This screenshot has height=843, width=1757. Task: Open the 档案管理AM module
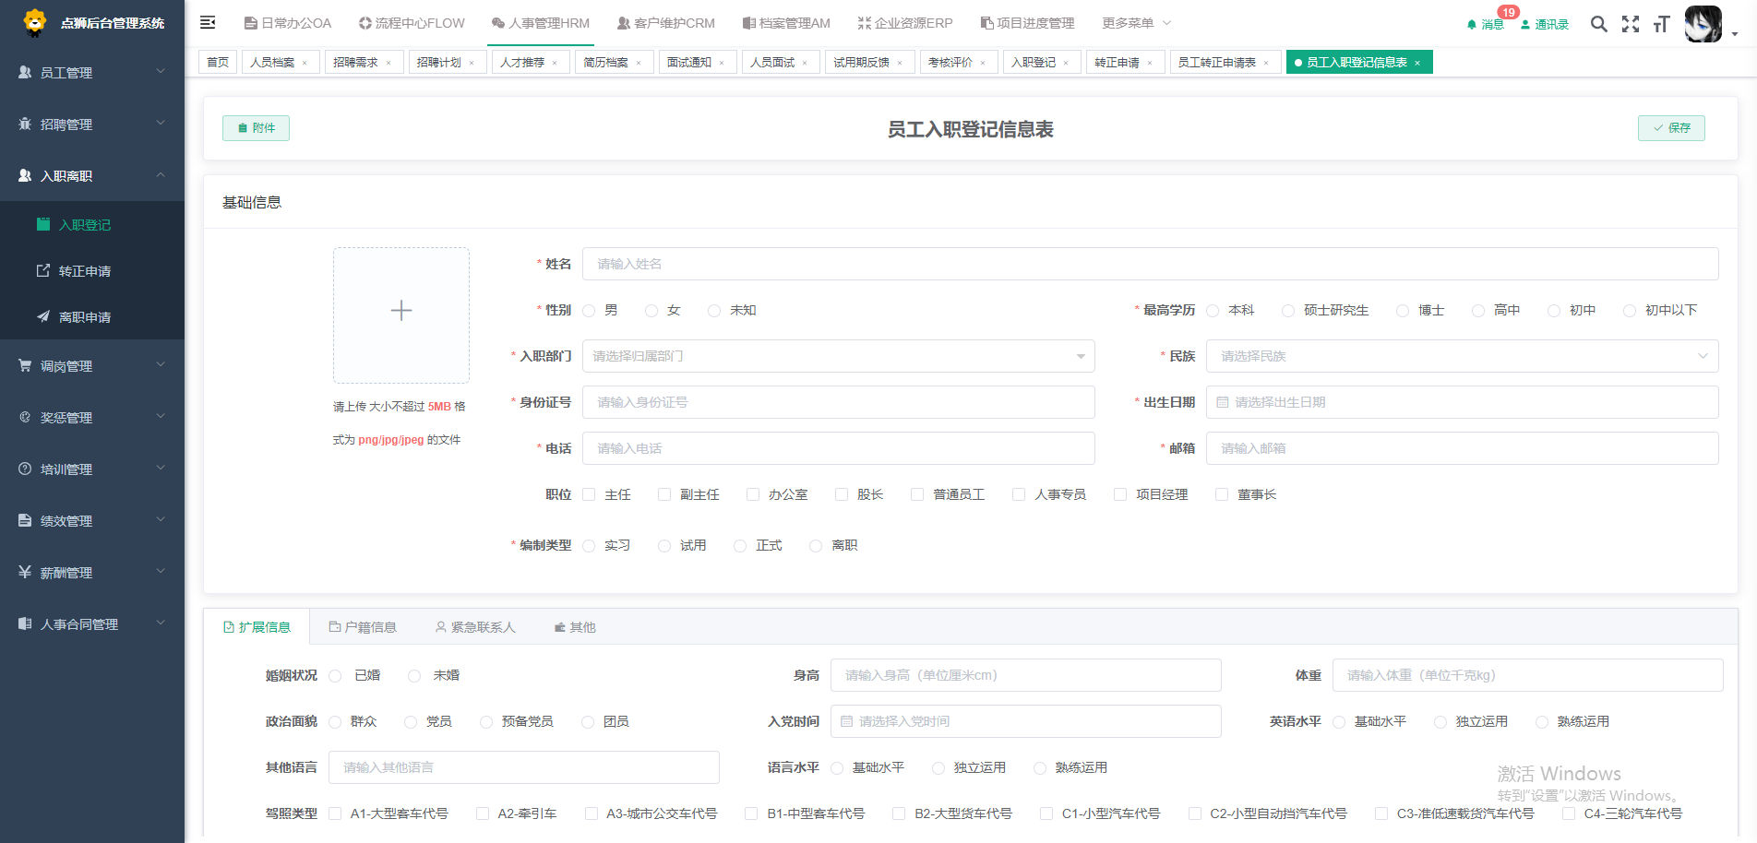[786, 23]
